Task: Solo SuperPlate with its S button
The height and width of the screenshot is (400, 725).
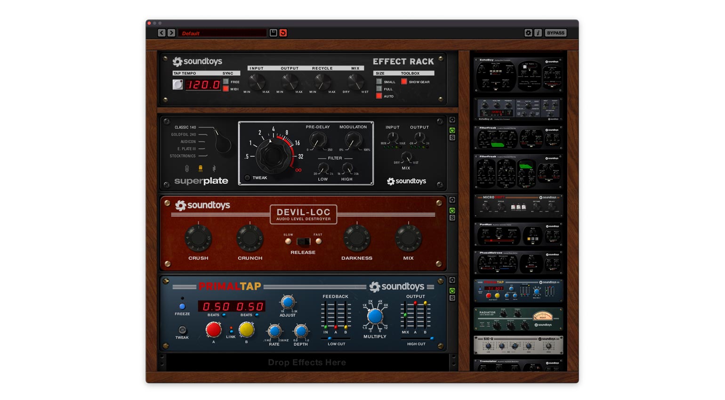Action: coord(452,138)
